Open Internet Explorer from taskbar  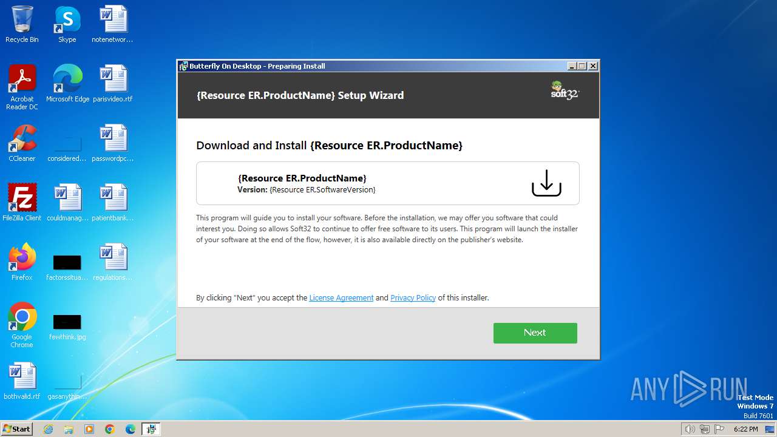[x=48, y=429]
